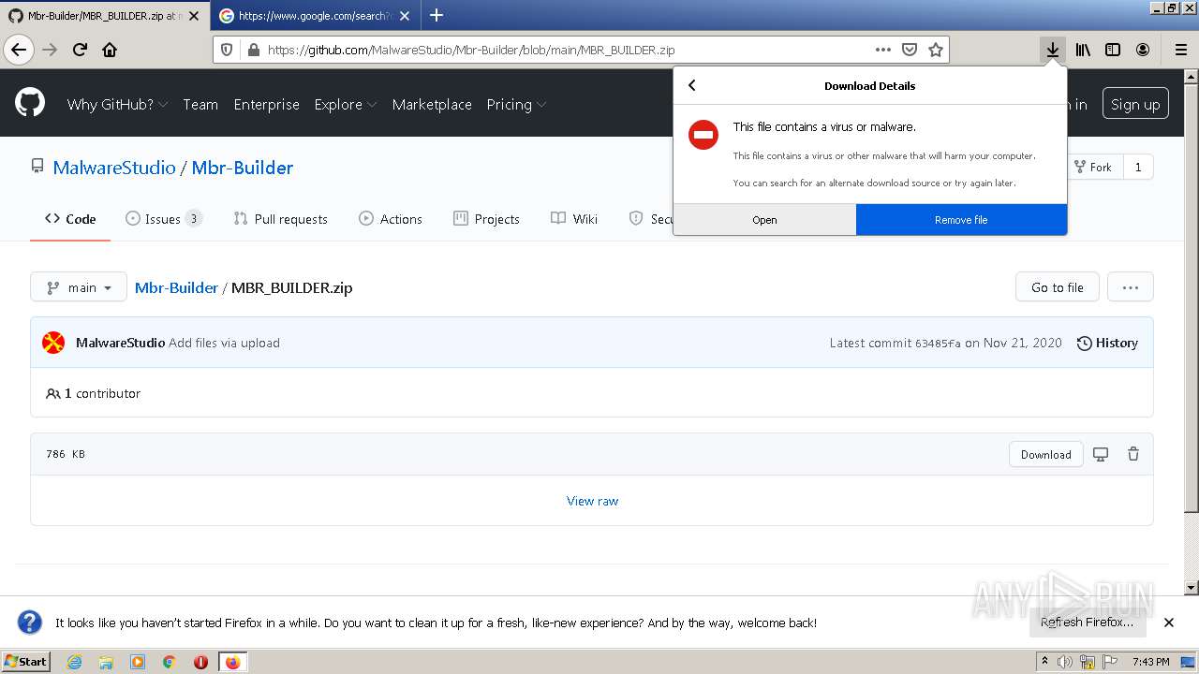Click the Remove file button
1199x674 pixels.
pos(961,220)
